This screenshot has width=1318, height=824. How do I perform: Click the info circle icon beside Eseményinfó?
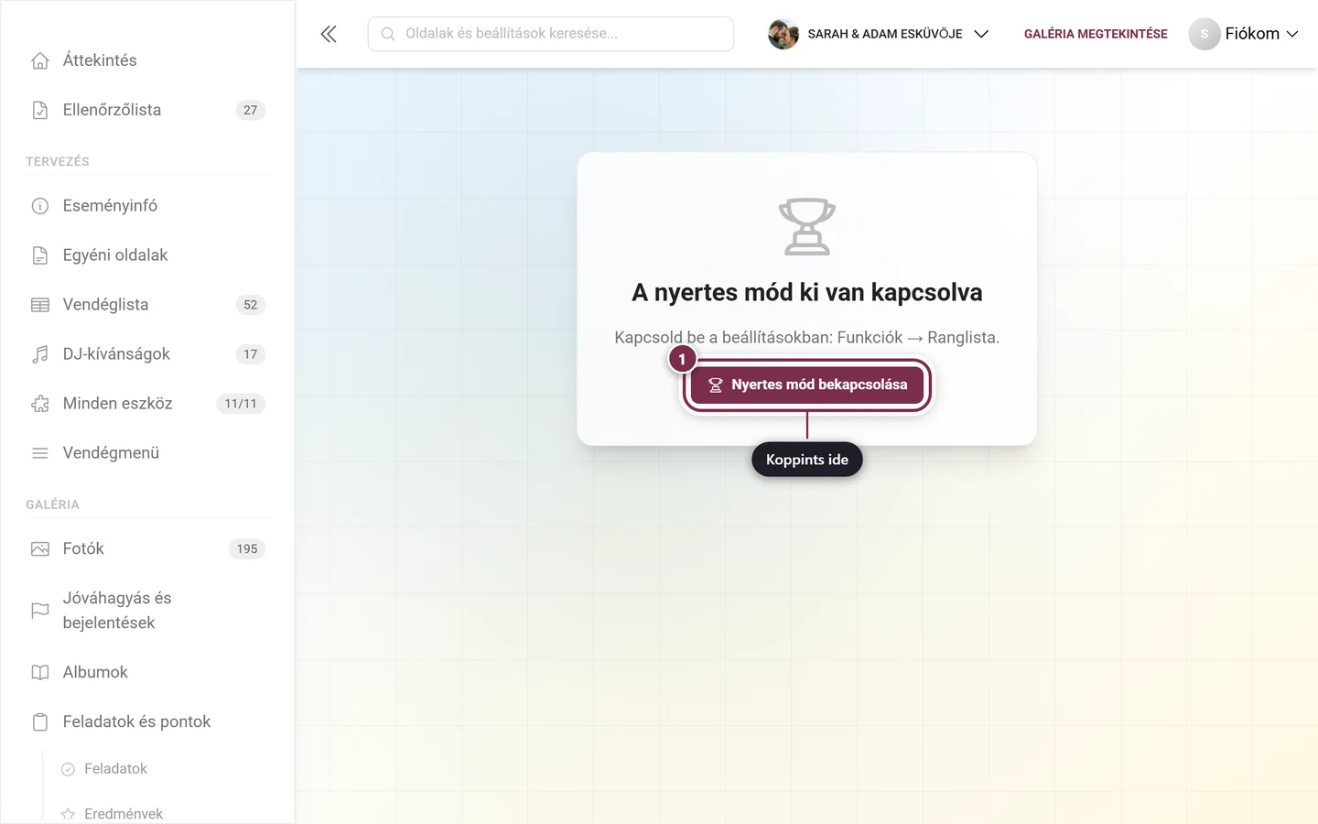(40, 206)
